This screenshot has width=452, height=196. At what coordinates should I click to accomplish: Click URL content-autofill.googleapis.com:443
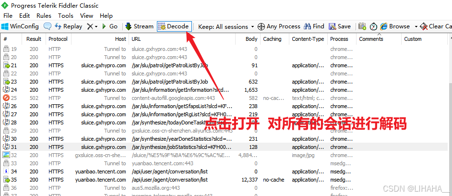pyautogui.click(x=173, y=98)
